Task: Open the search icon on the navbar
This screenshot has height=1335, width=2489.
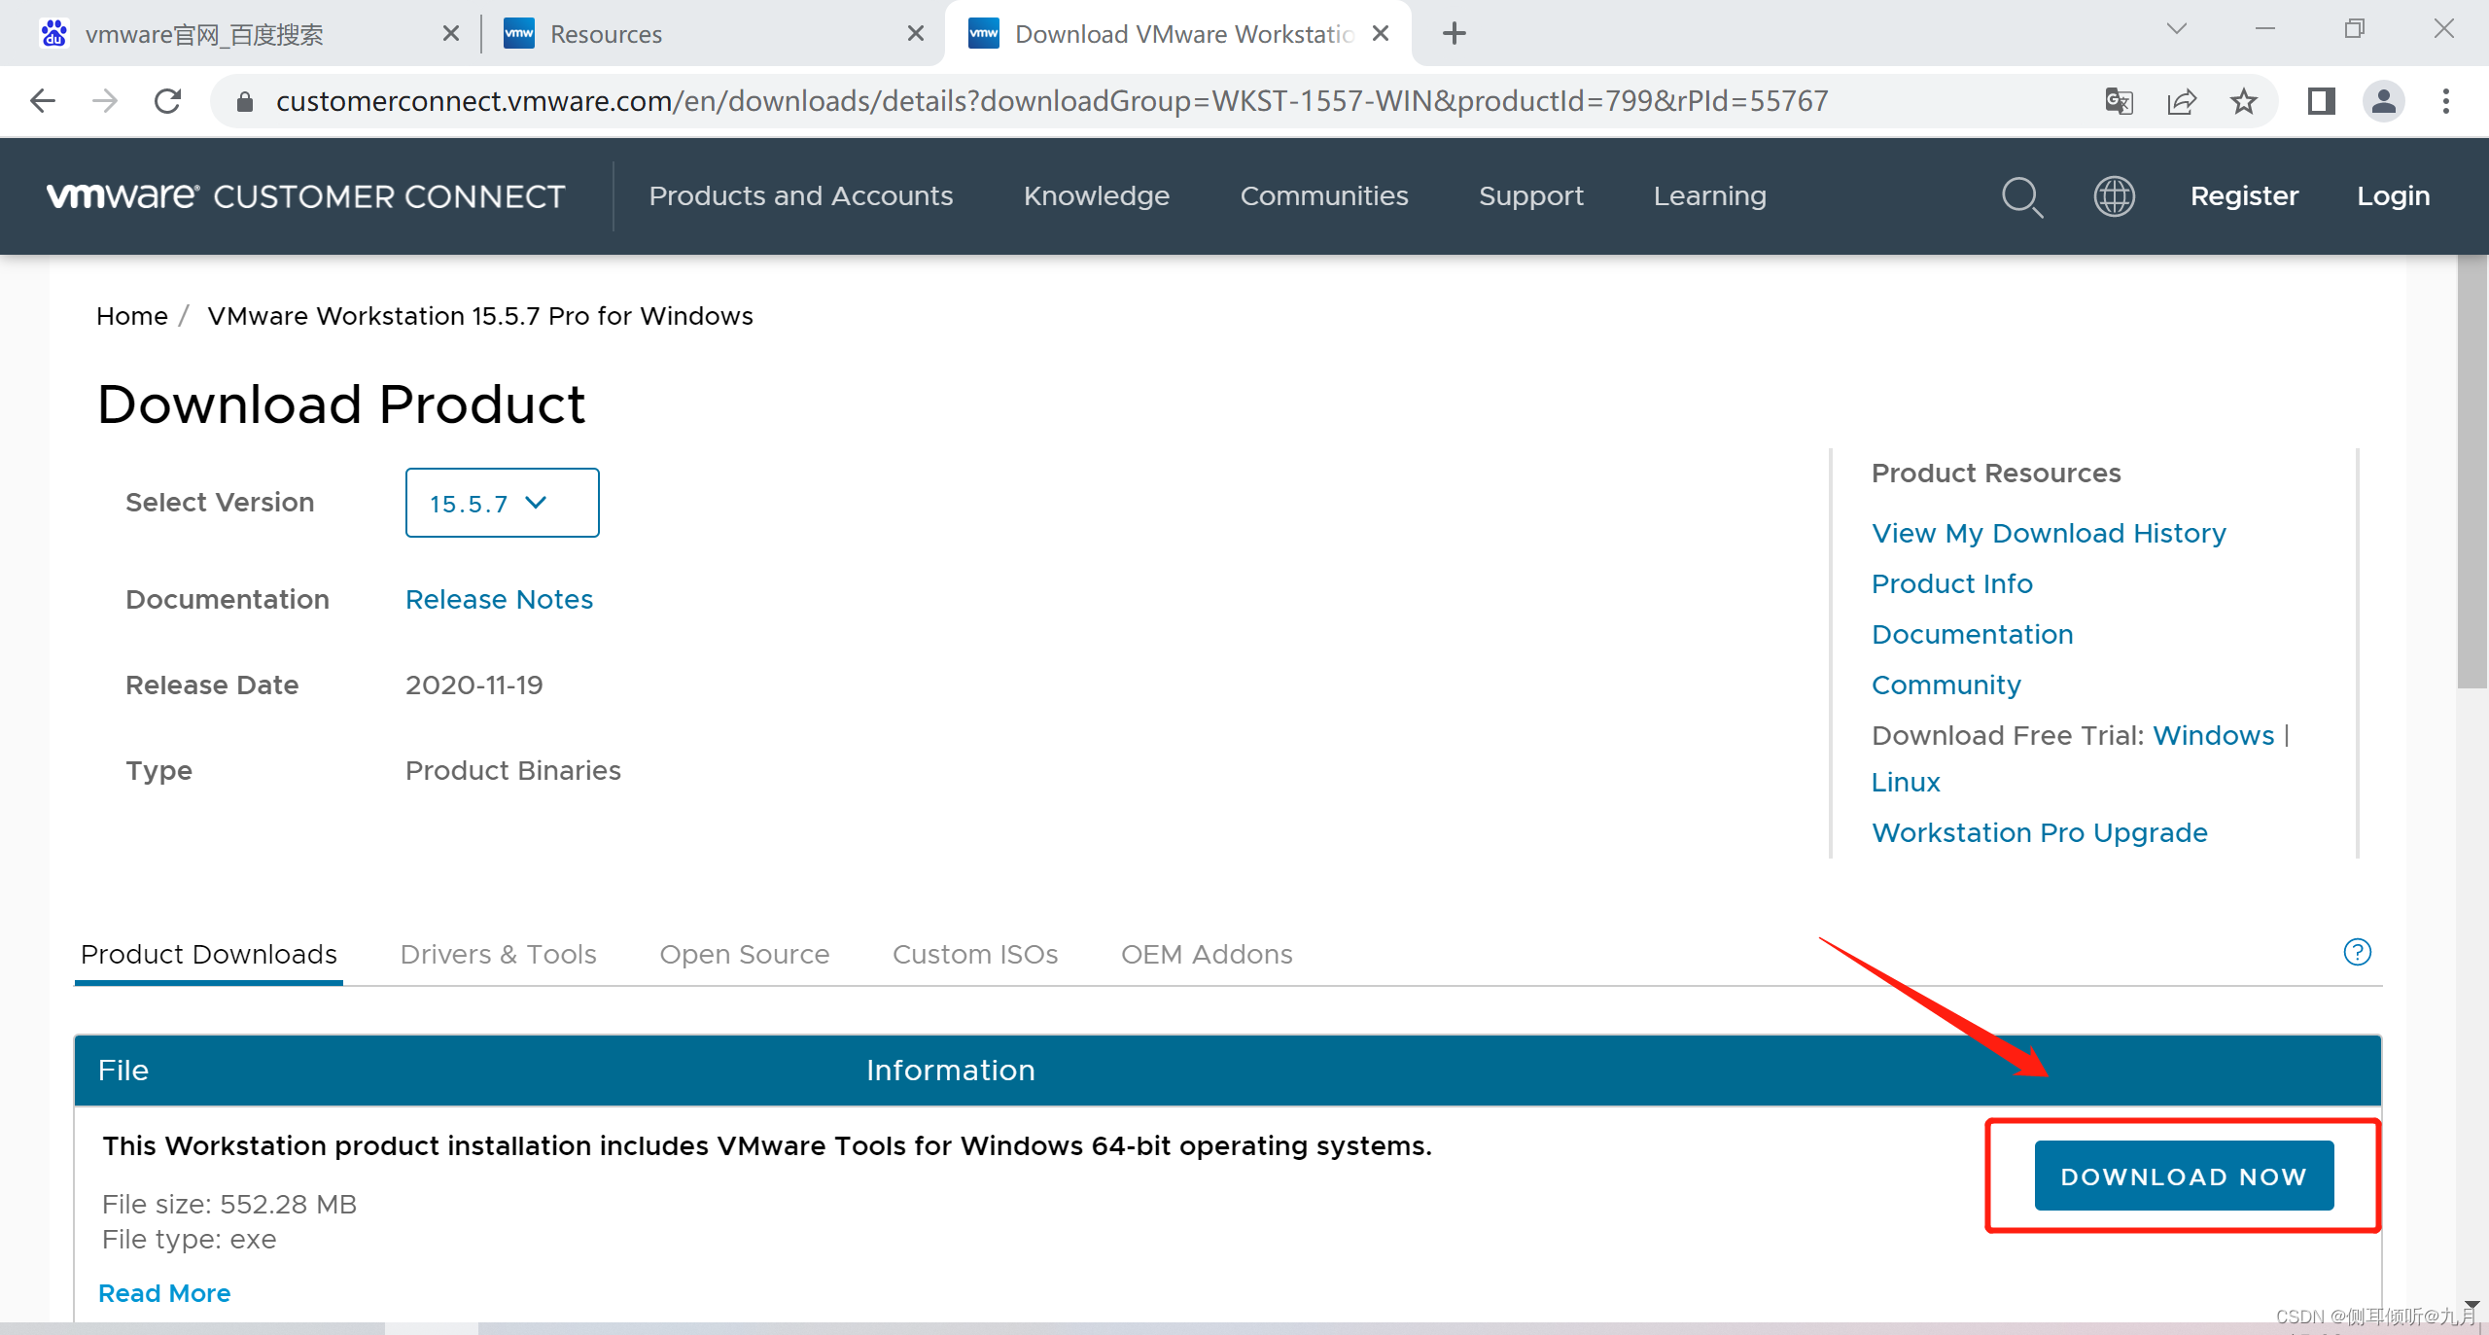Action: pos(2021,195)
